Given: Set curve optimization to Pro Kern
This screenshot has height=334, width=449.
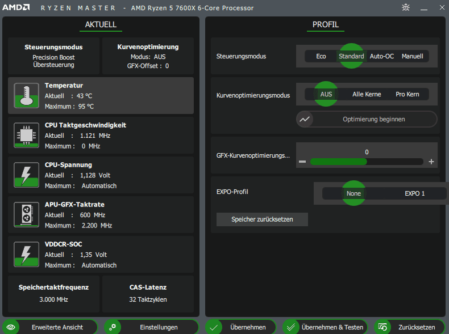Looking at the screenshot, I should point(407,94).
